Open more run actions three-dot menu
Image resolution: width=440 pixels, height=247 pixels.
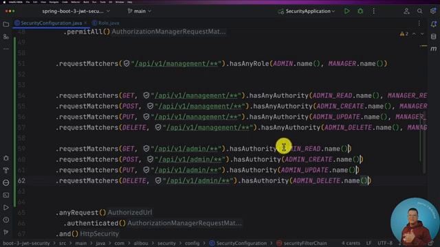coord(373,11)
